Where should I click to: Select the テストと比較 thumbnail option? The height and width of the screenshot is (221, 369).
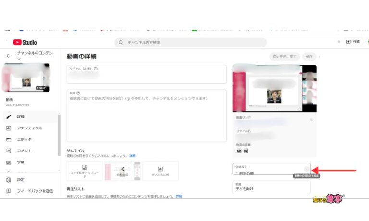point(160,171)
